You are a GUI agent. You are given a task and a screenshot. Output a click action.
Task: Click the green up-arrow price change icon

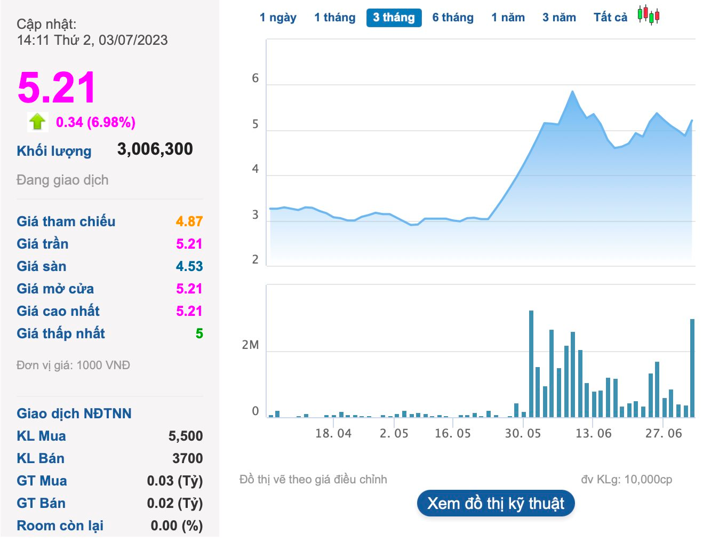coord(37,122)
